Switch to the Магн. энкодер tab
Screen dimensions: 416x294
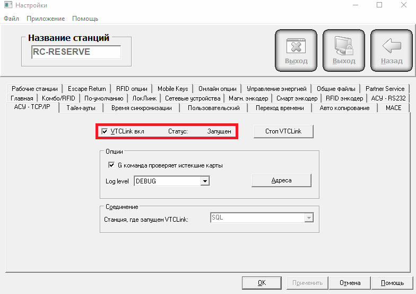[x=248, y=98]
